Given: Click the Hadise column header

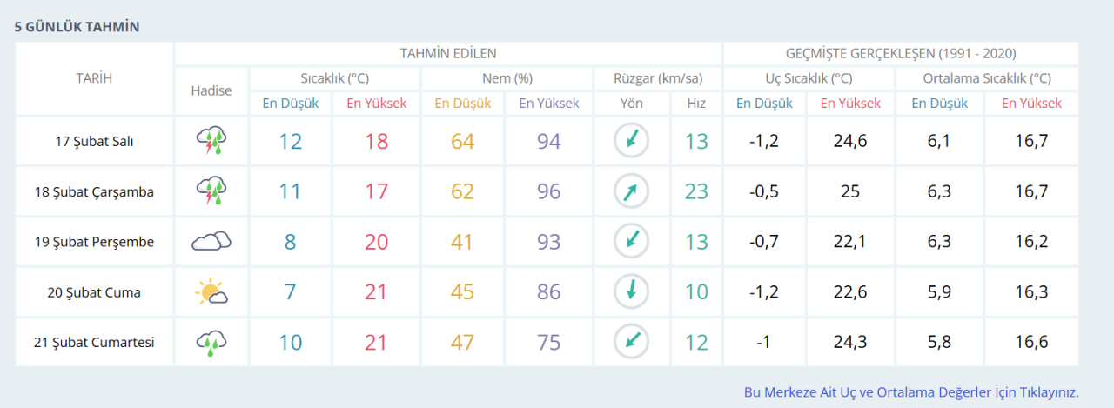Looking at the screenshot, I should (x=211, y=90).
